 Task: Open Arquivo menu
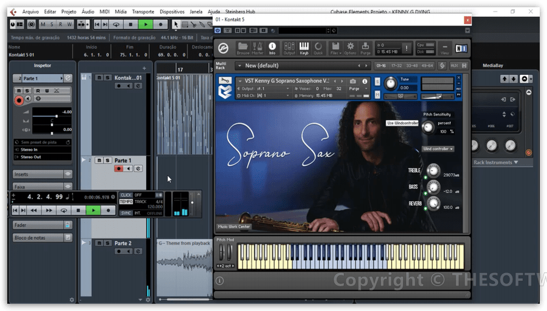point(30,11)
